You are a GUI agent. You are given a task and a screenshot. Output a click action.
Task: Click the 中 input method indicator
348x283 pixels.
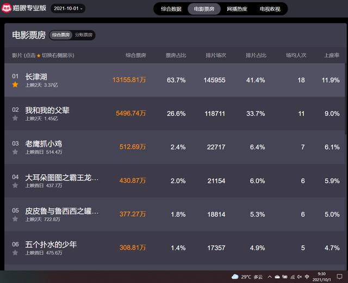pos(307,277)
